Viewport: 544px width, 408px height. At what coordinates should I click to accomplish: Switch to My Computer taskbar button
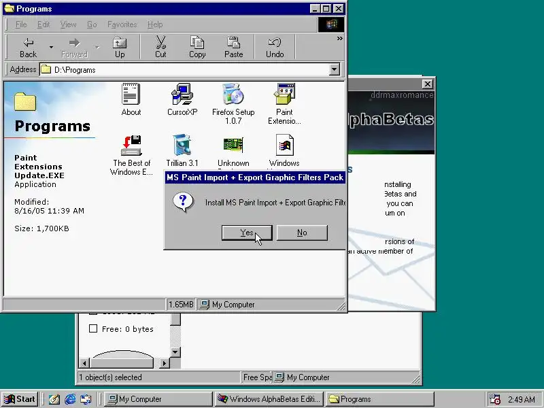pos(158,399)
